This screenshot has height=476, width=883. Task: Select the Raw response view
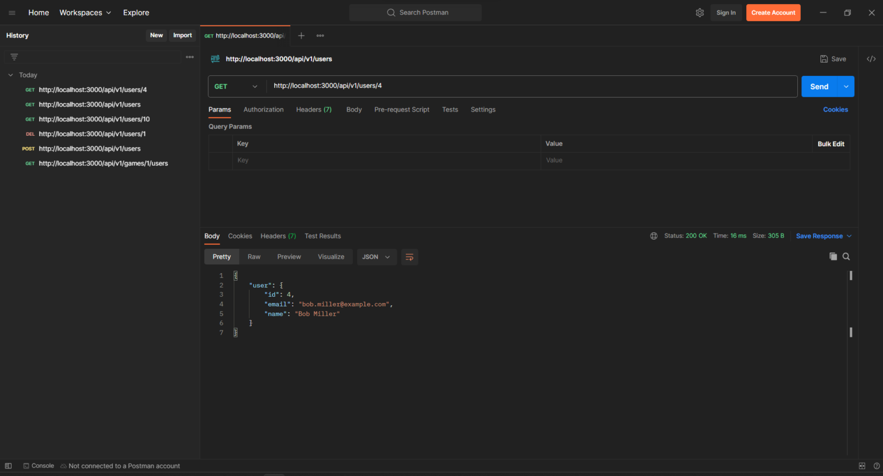tap(254, 257)
